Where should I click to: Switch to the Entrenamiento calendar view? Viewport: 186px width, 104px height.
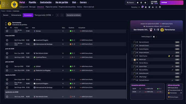pos(16,15)
